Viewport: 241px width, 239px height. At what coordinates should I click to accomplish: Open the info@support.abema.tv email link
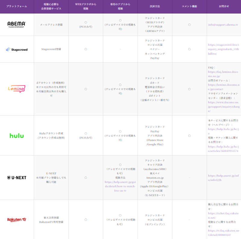point(223,25)
